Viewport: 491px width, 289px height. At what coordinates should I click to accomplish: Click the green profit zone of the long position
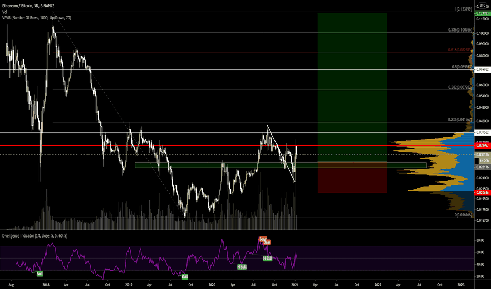click(352, 87)
